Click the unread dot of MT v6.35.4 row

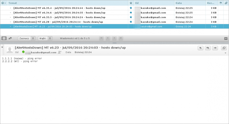coord(10,8)
